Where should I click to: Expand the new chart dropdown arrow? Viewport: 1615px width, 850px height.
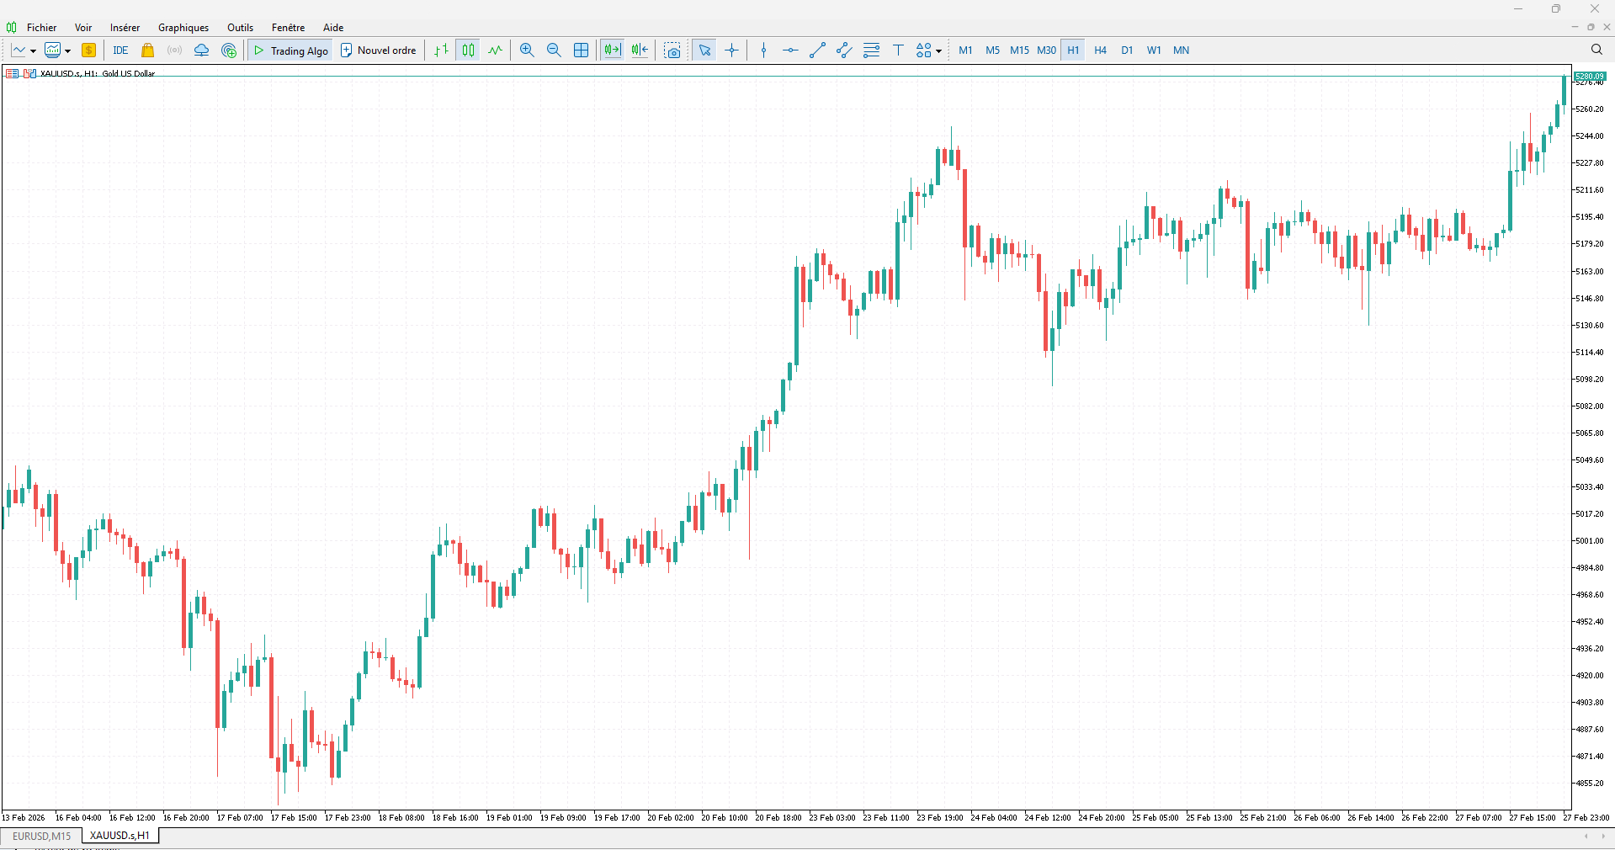point(33,51)
